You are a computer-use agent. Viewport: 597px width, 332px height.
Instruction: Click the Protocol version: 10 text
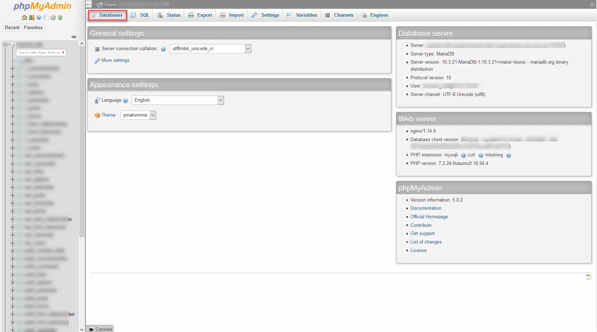[x=431, y=78]
